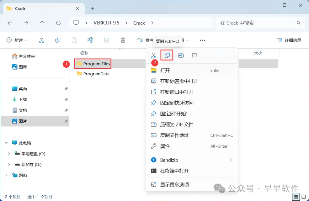Choose 压缩为 ZIP 文件
The height and width of the screenshot is (201, 309).
coord(192,124)
